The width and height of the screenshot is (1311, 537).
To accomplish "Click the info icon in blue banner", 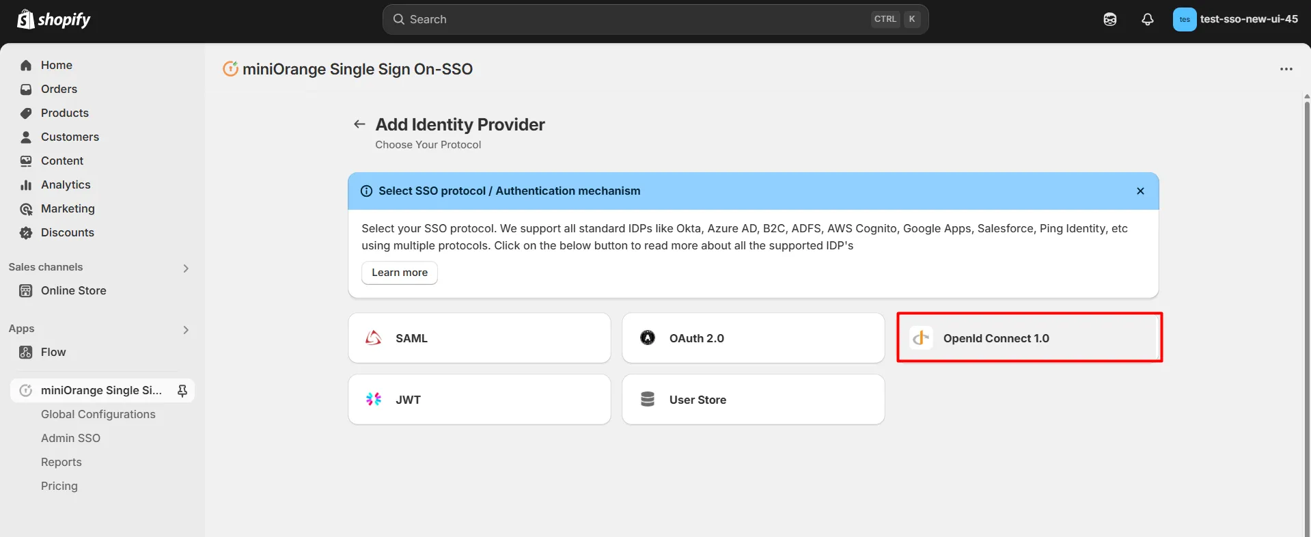I will pos(367,191).
